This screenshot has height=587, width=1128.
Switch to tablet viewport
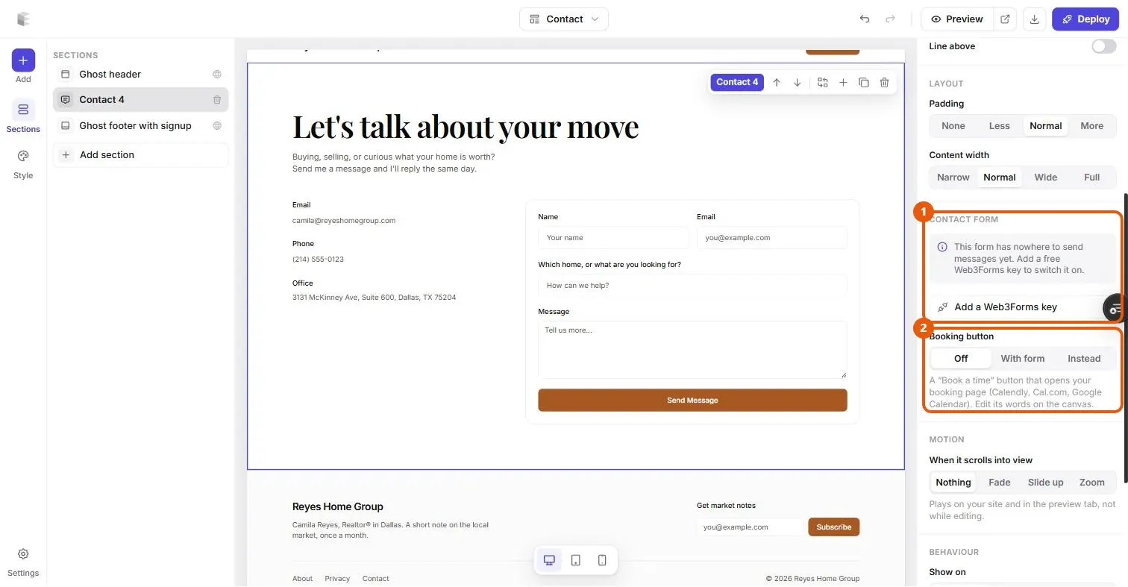[x=576, y=560]
